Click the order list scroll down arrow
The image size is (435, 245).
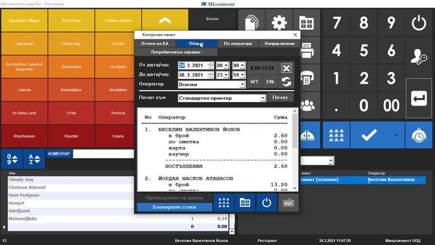pyautogui.click(x=232, y=231)
